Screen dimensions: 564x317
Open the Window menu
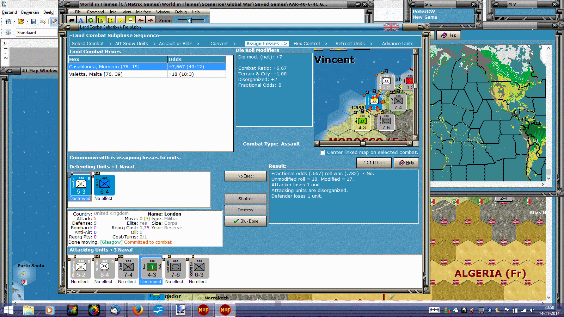(163, 12)
